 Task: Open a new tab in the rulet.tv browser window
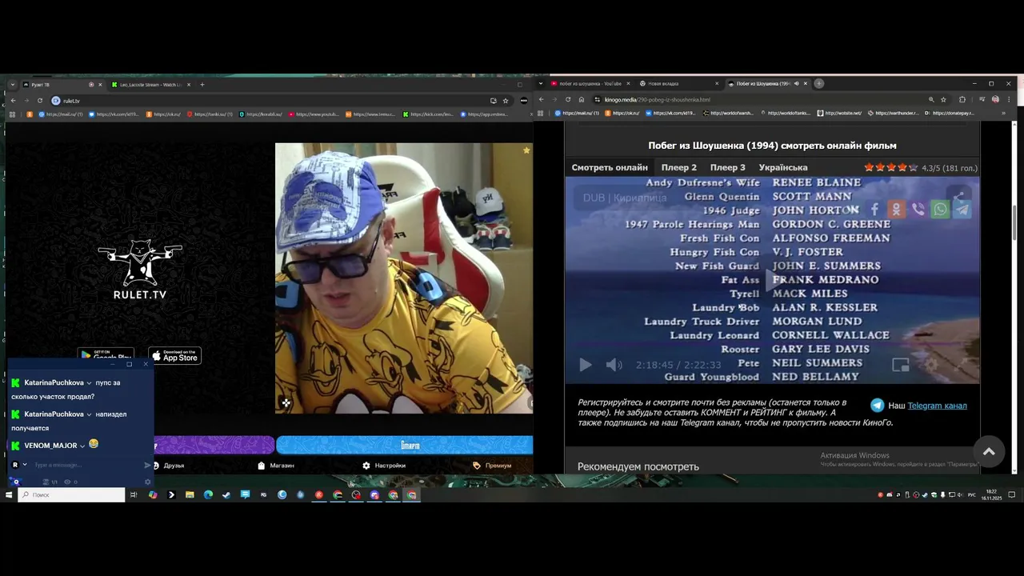[x=202, y=85]
